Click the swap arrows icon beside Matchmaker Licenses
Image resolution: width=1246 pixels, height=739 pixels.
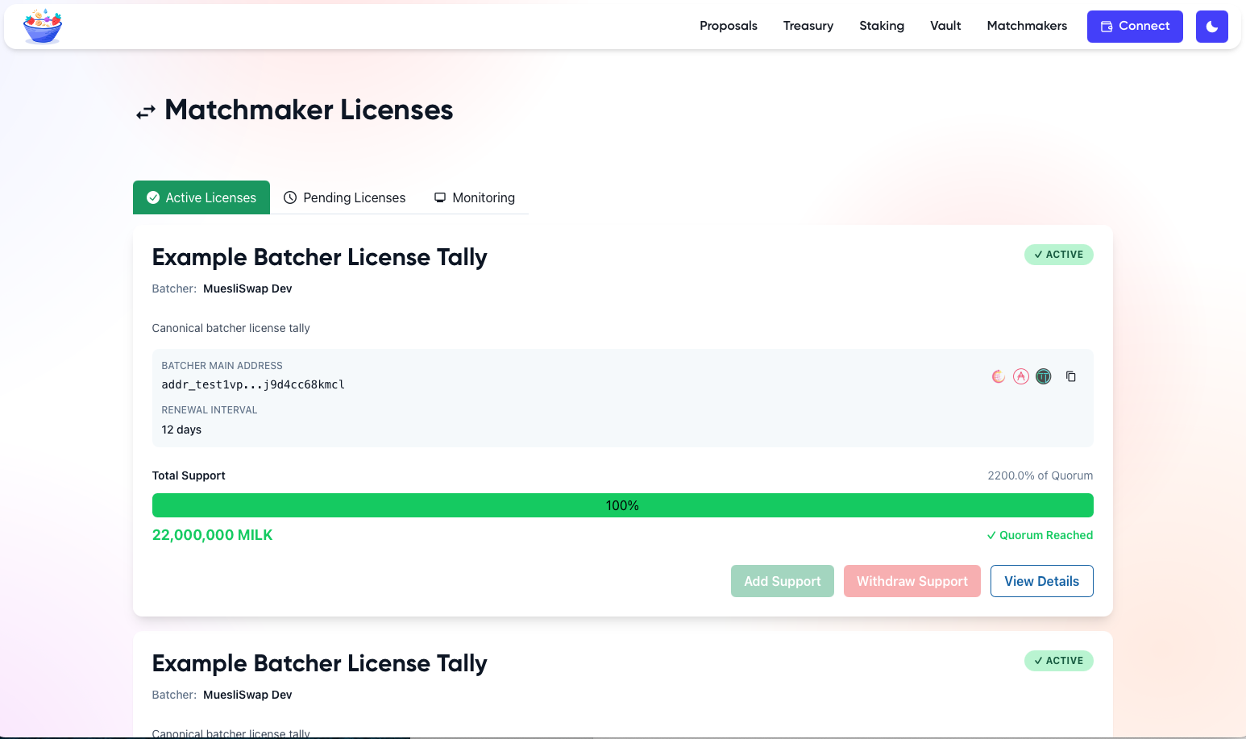point(145,113)
